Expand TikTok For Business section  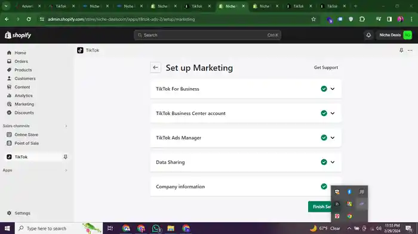[333, 89]
